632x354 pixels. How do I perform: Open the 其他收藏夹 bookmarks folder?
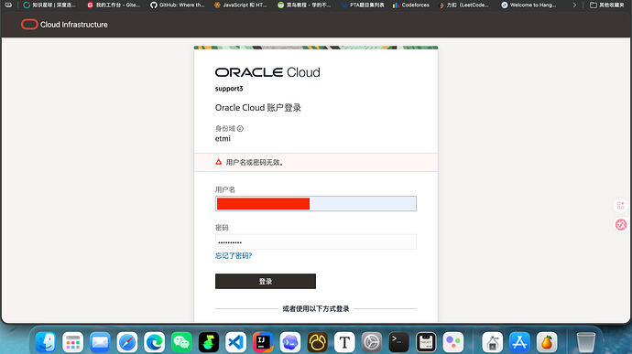tap(607, 5)
